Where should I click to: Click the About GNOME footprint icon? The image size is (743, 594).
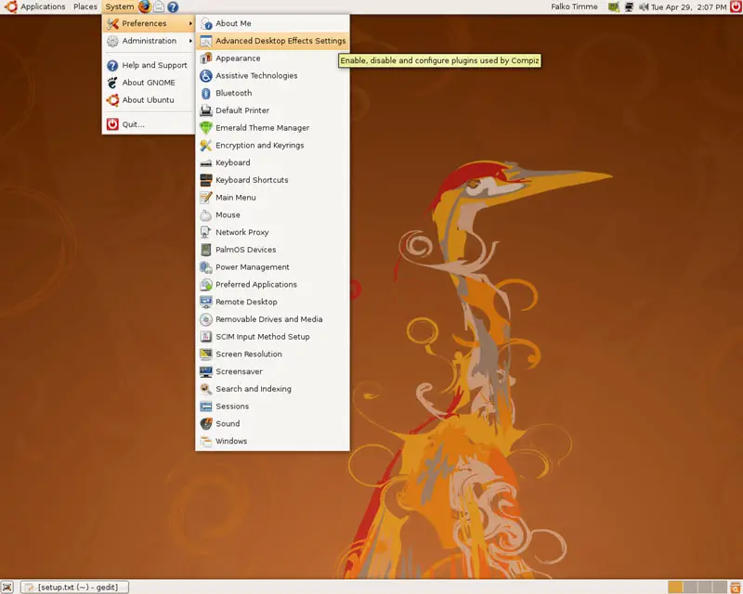tap(112, 83)
